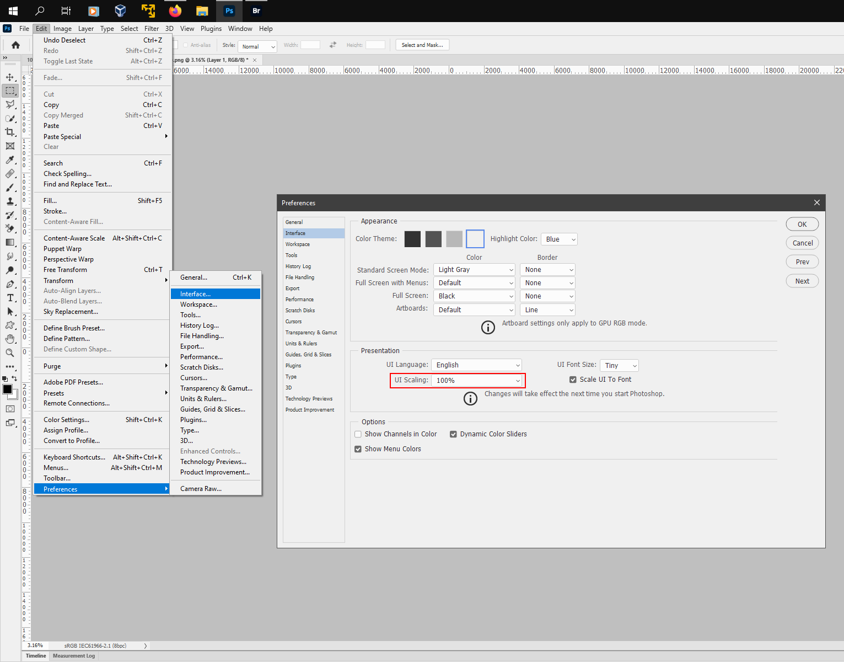Click OK in Preferences dialog

point(802,225)
